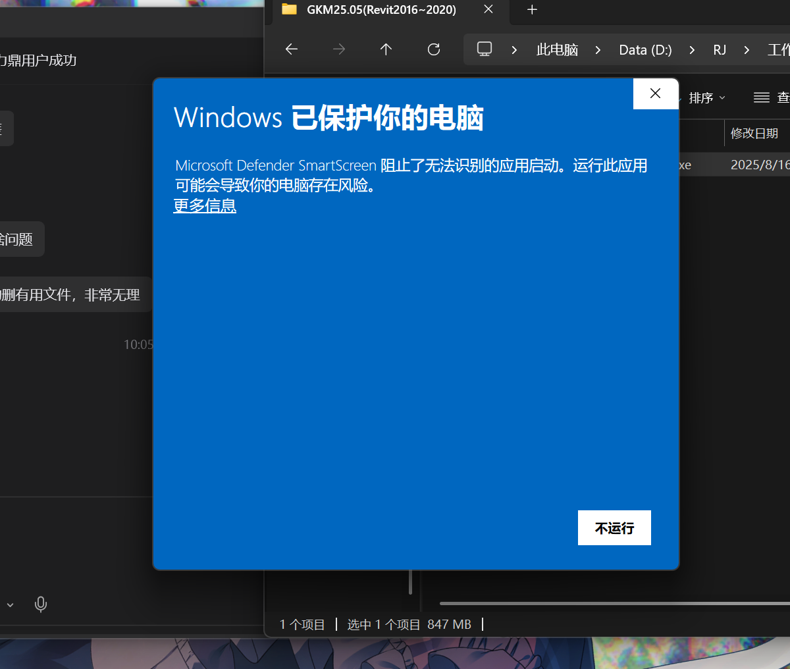Open the 排序 sort dropdown
Screen dimensions: 790x669
tap(706, 98)
